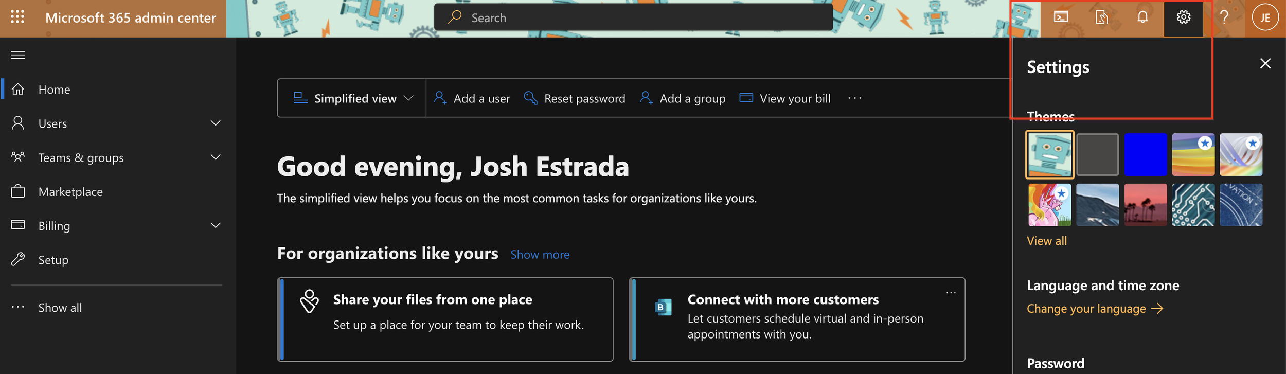Click View all themes link
The width and height of the screenshot is (1286, 374).
1047,241
